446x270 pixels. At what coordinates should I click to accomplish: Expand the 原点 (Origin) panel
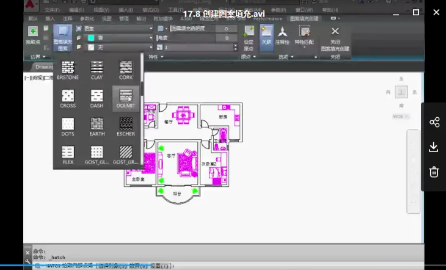click(248, 57)
